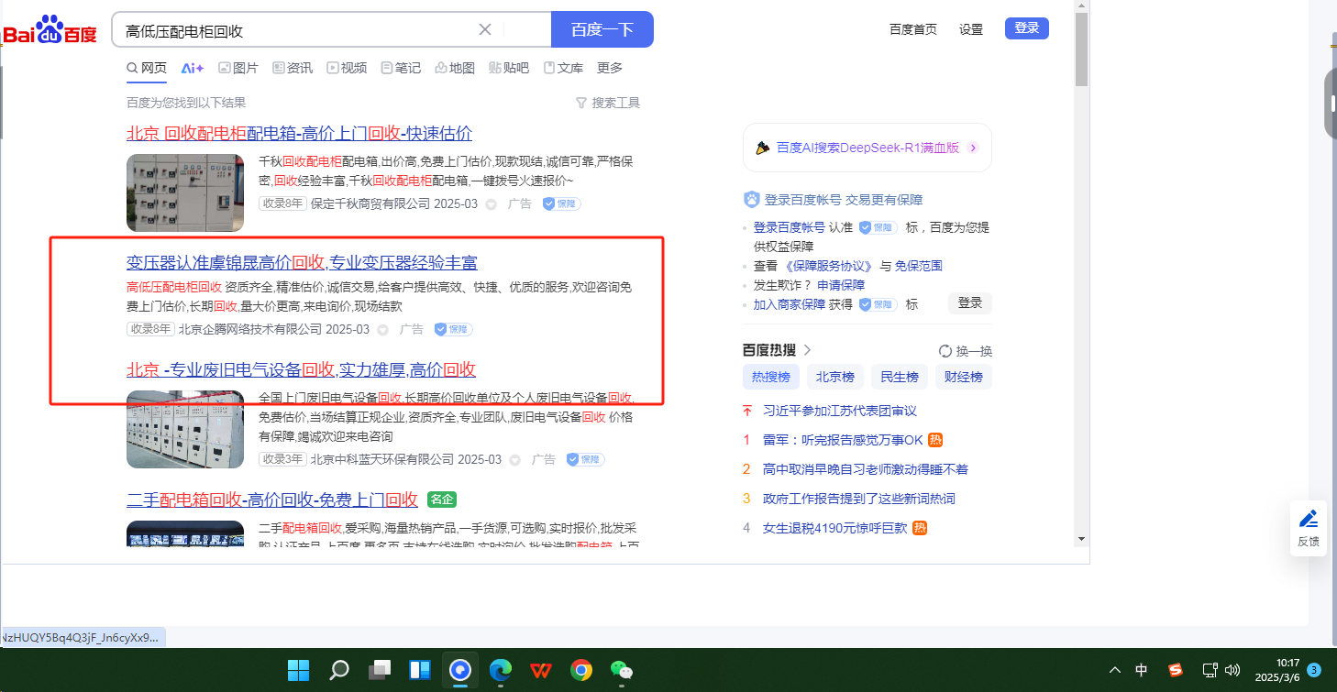Open WPS Office from the taskbar
Viewport: 1337px width, 692px height.
pyautogui.click(x=541, y=670)
